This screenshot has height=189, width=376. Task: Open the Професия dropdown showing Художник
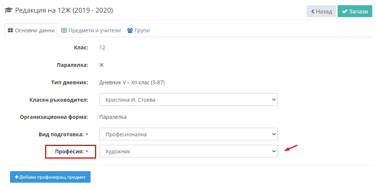coord(188,151)
